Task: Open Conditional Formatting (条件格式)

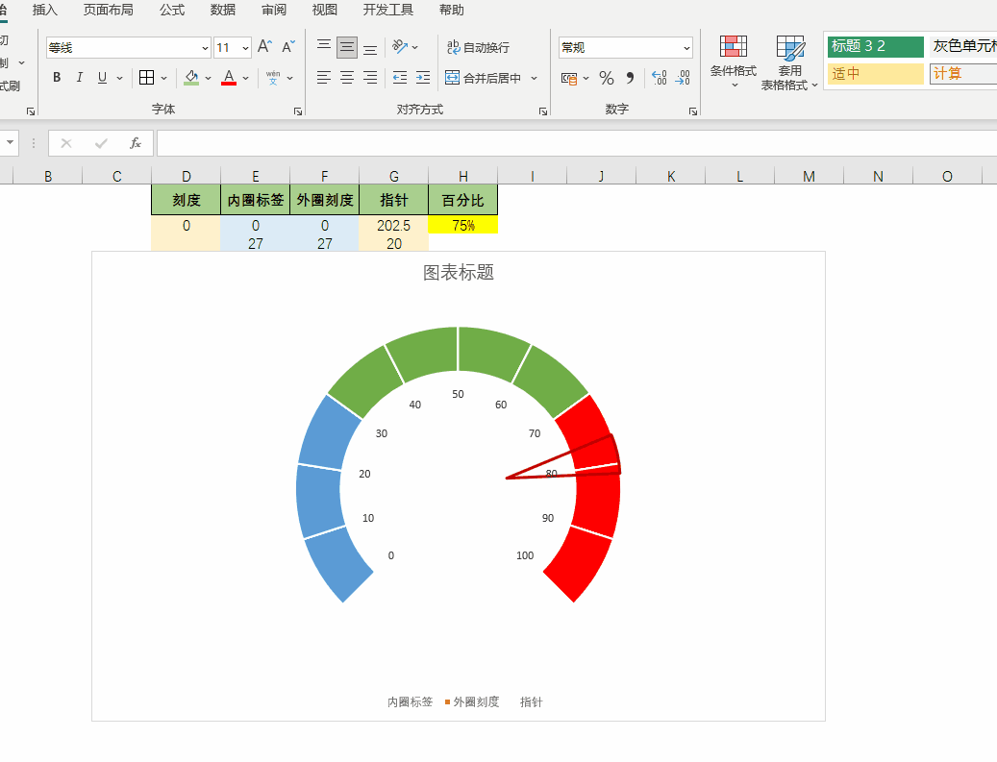Action: click(734, 61)
